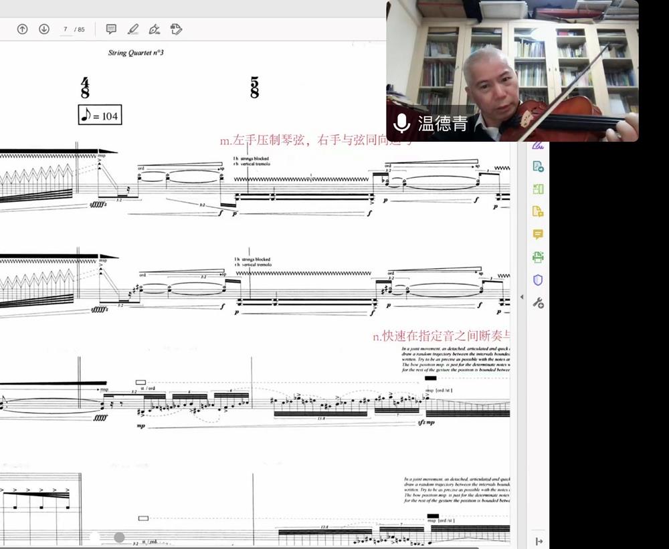
Task: Toggle microphone for 温德青 in video
Action: [x=402, y=124]
